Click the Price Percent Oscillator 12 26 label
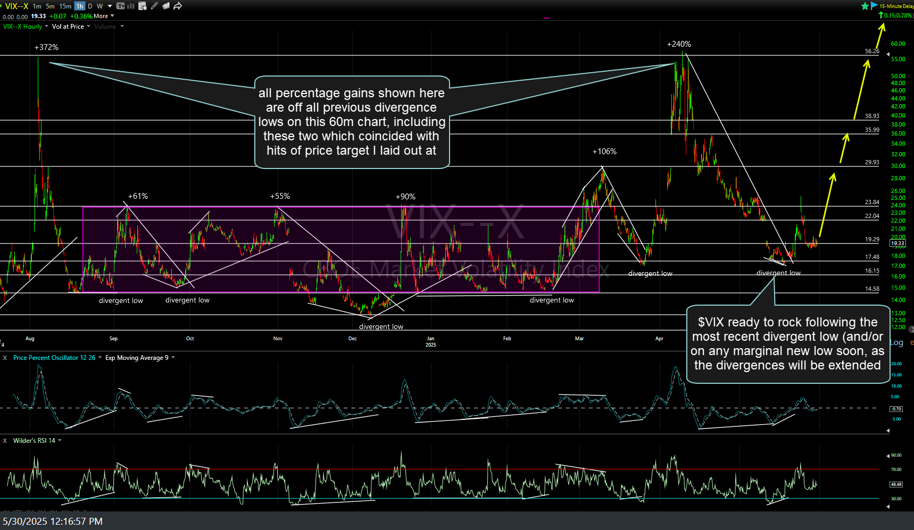This screenshot has height=530, width=914. point(55,357)
